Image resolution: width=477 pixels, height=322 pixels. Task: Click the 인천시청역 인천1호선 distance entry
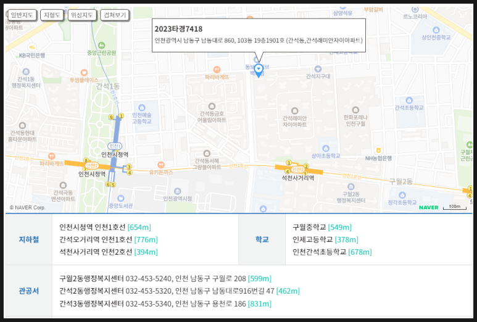105,227
